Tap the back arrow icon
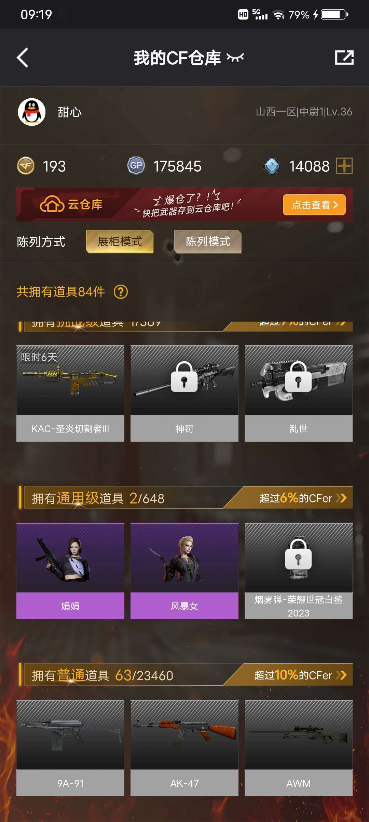The width and height of the screenshot is (369, 822). [23, 58]
